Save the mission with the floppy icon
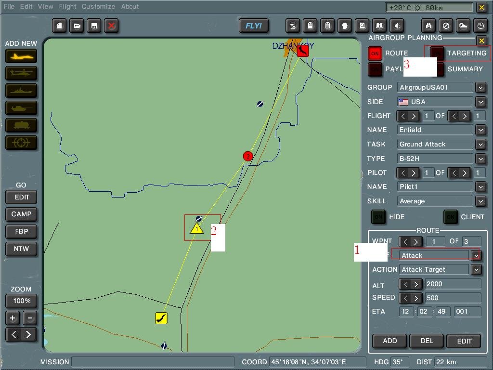Screen dimensions: 493x370 94,26
